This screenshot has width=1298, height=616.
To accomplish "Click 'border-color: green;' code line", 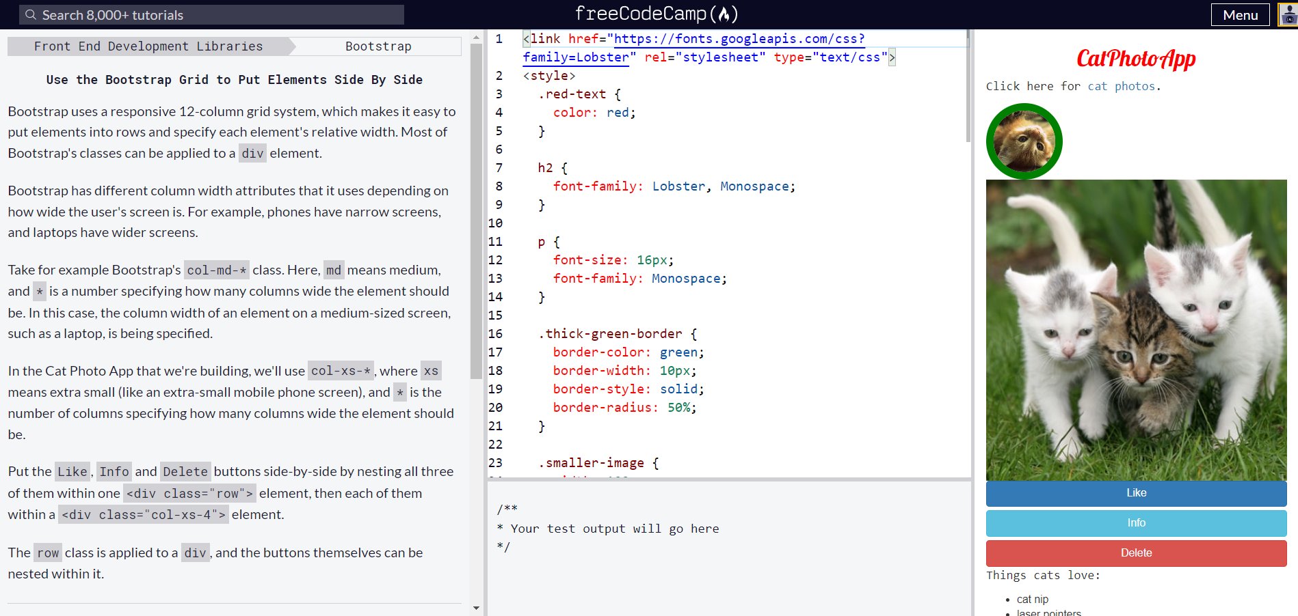I will [628, 352].
